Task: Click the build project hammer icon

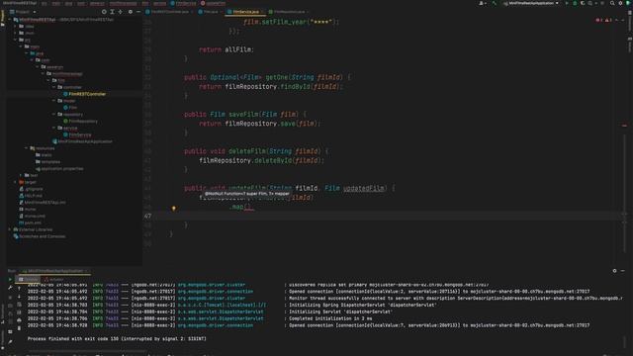Action: point(494,3)
